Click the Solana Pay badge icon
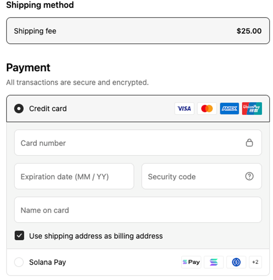This screenshot has height=280, width=273. [191, 262]
